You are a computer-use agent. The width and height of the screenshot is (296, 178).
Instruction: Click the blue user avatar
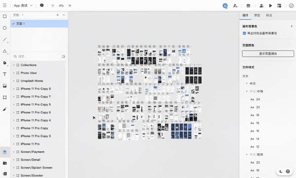click(x=225, y=5)
